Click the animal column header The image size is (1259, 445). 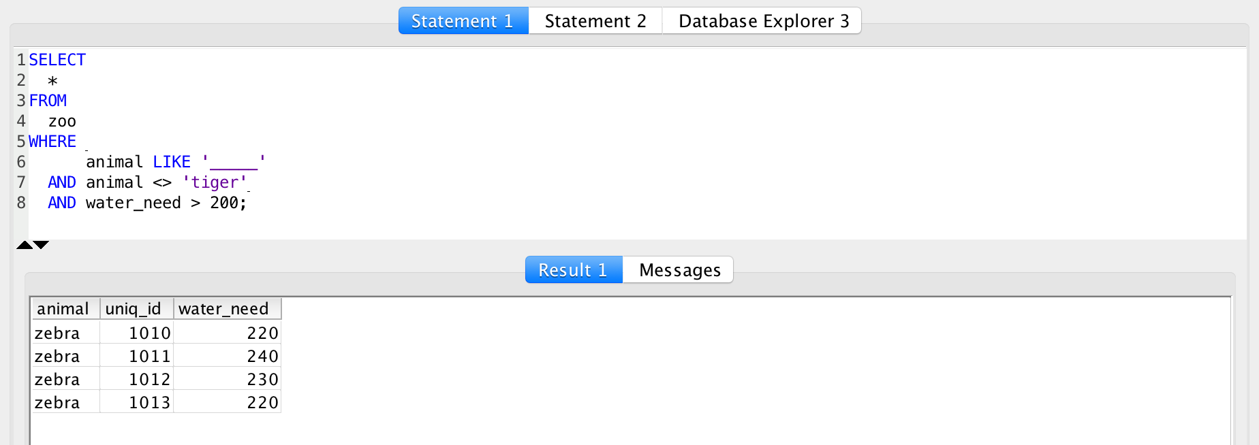click(x=65, y=308)
